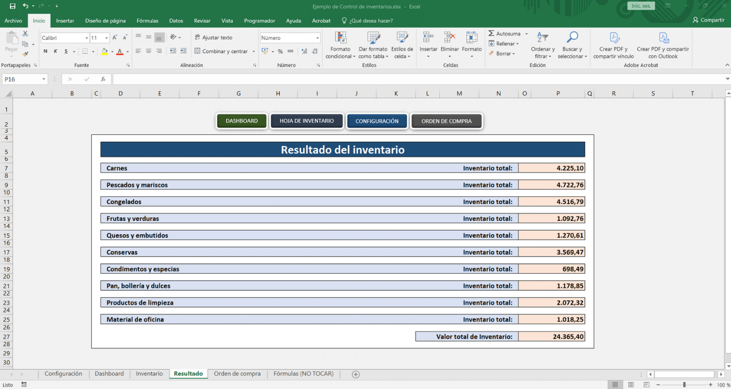Click the Eliminar cells icon

449,37
